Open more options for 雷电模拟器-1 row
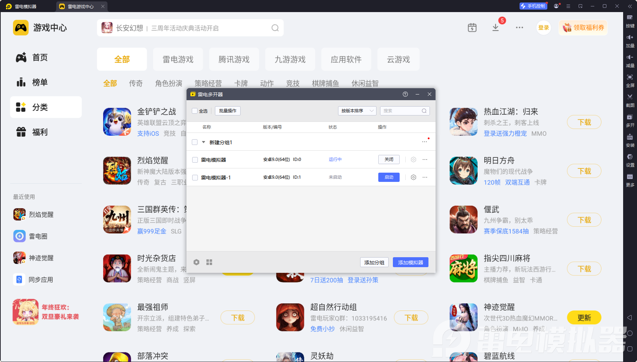The height and width of the screenshot is (362, 637). pos(425,177)
